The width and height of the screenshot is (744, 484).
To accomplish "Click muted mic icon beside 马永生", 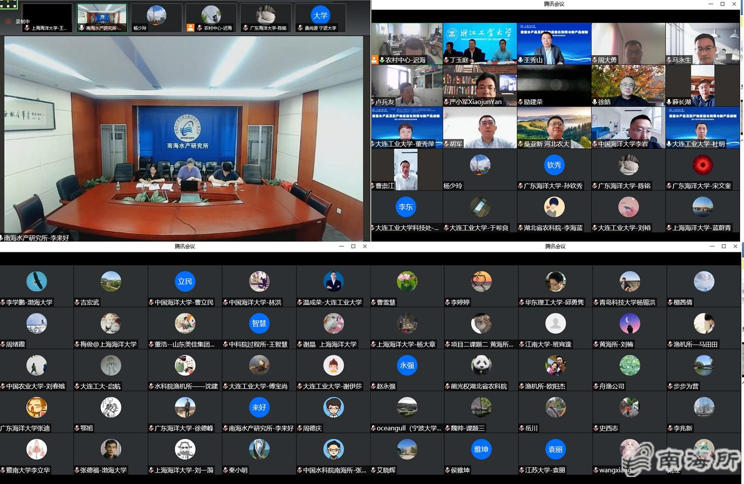I will point(669,60).
